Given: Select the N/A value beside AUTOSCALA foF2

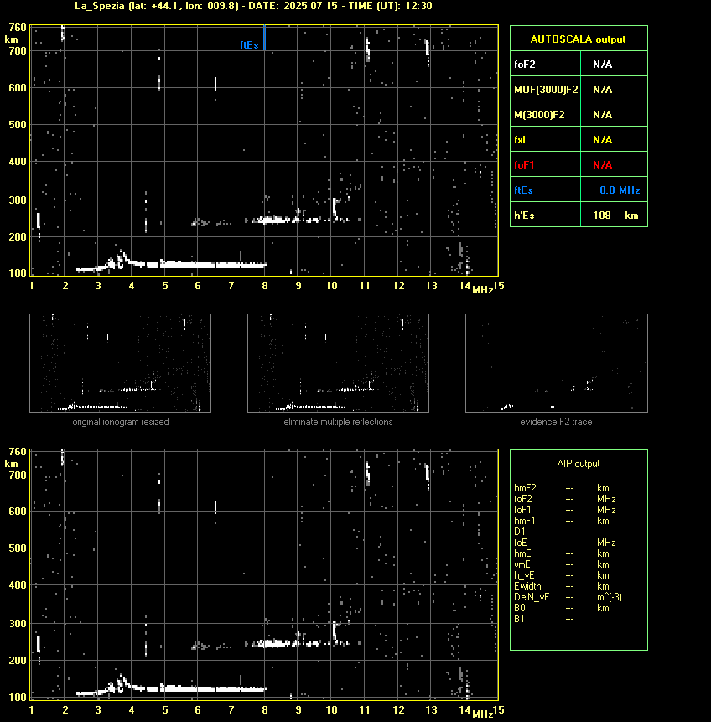Looking at the screenshot, I should [602, 64].
